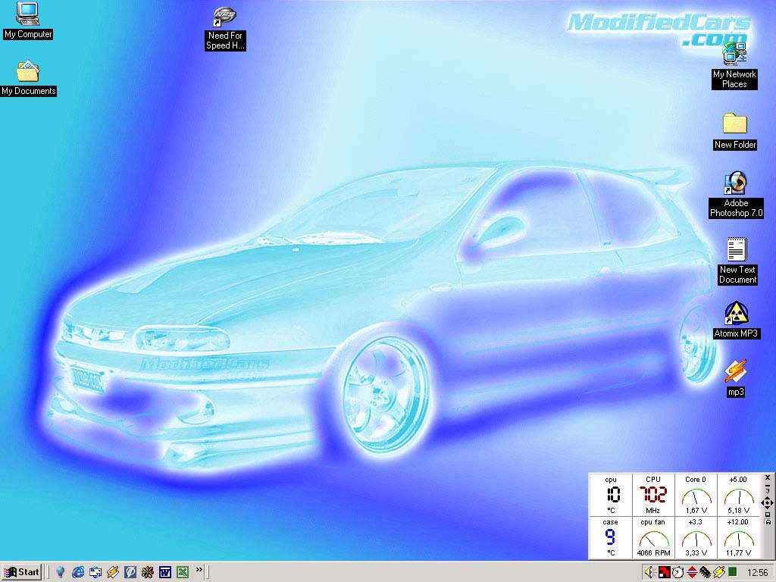This screenshot has width=776, height=582.
Task: Expand the Quick Launch overflow chevron
Action: [x=199, y=569]
